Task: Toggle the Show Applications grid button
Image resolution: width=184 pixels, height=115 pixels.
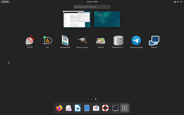Action: coord(125,108)
